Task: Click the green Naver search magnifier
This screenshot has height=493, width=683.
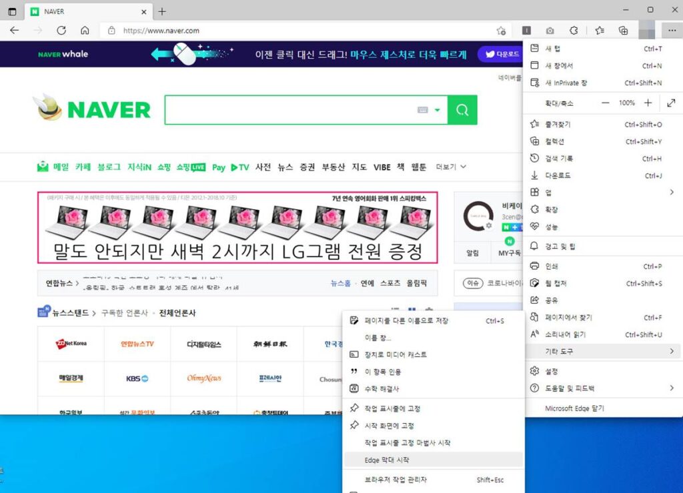Action: click(x=462, y=110)
